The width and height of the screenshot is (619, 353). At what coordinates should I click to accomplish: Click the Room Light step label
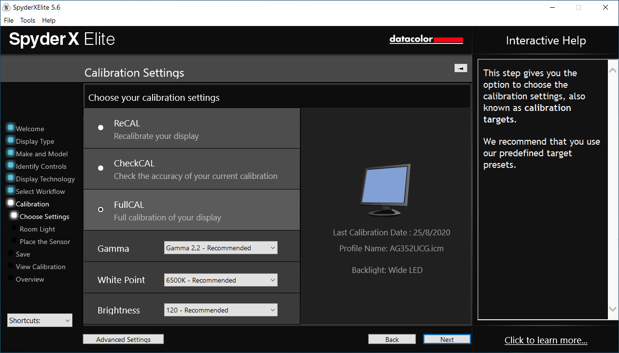(x=37, y=229)
